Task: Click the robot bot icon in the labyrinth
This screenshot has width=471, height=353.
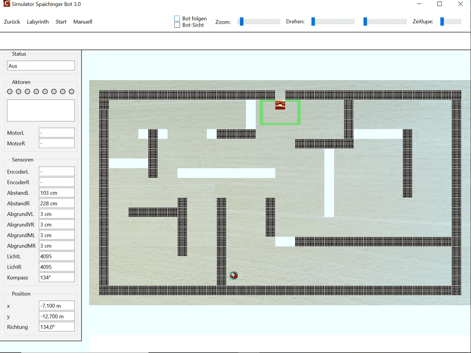Action: pyautogui.click(x=234, y=275)
